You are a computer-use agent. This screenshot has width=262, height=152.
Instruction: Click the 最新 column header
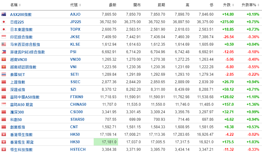pos(112,5)
